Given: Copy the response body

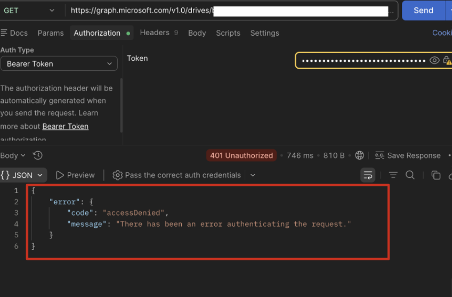Looking at the screenshot, I should point(435,175).
